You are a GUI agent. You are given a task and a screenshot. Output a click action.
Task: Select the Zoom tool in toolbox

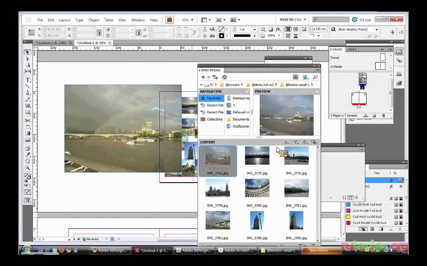click(28, 168)
